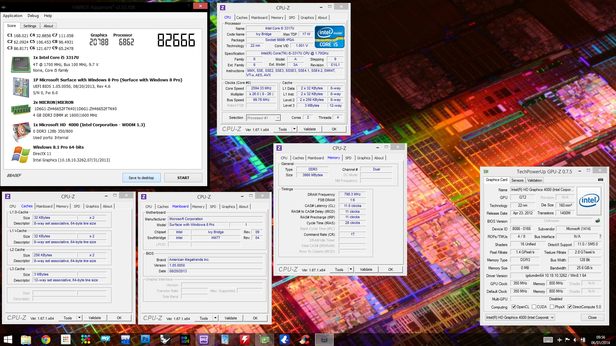Click Aquamark memory stick hardware icon
Image resolution: width=616 pixels, height=346 pixels.
click(x=21, y=110)
